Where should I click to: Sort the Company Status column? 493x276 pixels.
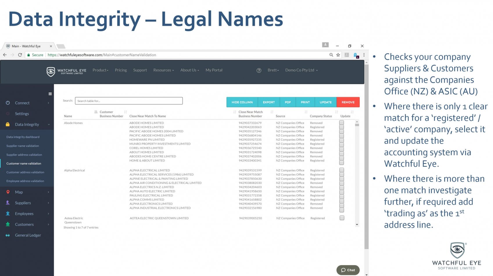coord(336,112)
